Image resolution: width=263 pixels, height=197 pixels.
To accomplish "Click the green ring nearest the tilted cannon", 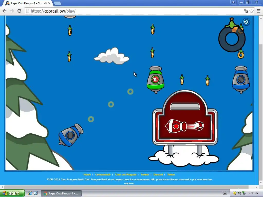I will [91, 119].
